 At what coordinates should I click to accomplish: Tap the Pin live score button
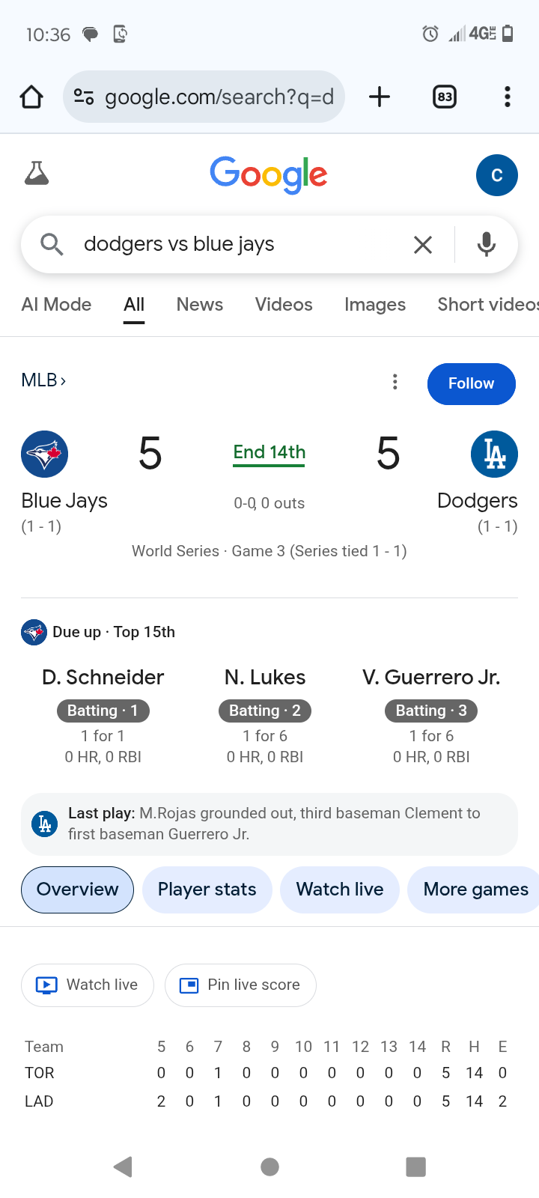click(x=240, y=985)
